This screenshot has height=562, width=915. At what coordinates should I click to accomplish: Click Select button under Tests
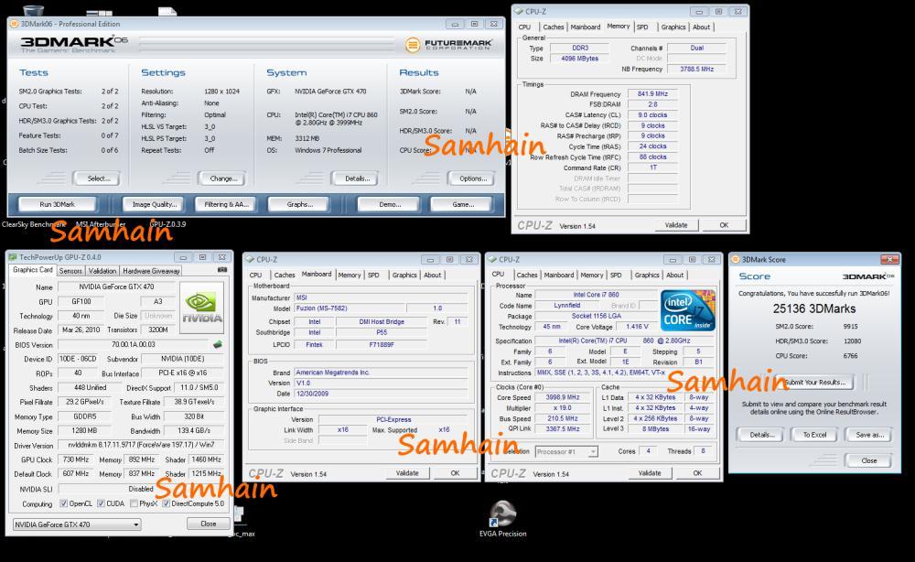click(98, 178)
